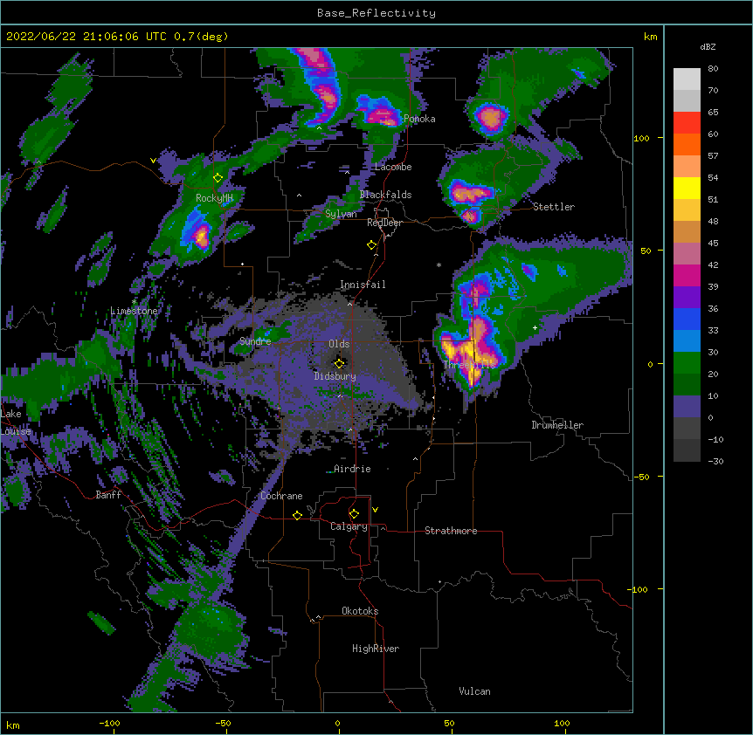Click the Banff label
The image size is (753, 735).
(108, 495)
